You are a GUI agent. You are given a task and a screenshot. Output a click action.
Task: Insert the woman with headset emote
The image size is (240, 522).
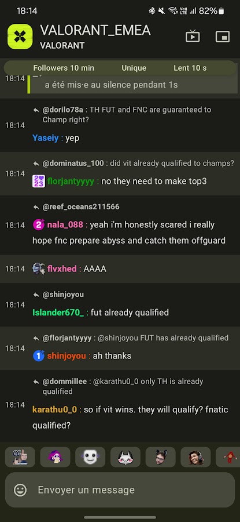tap(195, 457)
